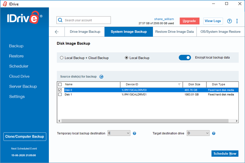Click the Next Scheduled Event date text
This screenshot has width=245, height=163.
pyautogui.click(x=24, y=155)
